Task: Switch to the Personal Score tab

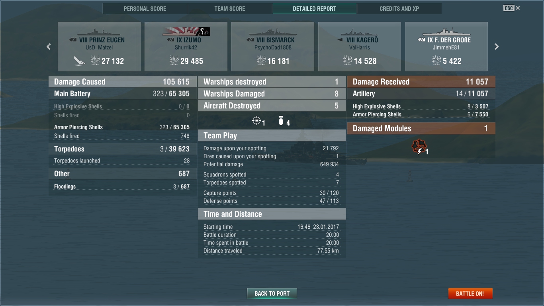Action: 145,8
